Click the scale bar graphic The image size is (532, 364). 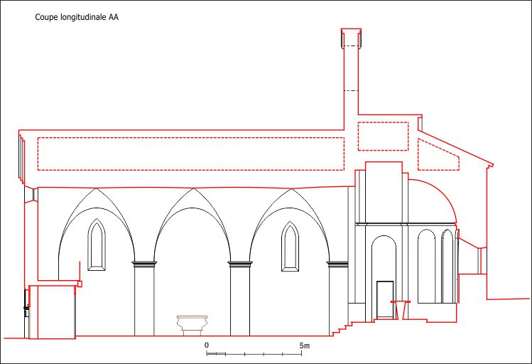[254, 354]
